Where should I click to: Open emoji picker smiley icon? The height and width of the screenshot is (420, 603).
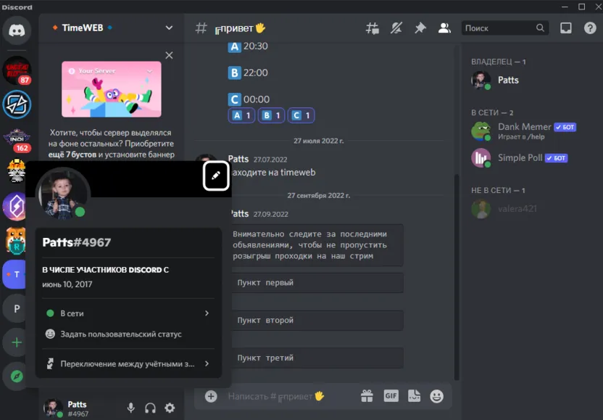[436, 396]
